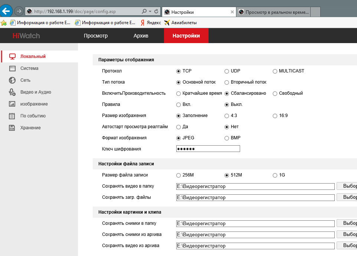357x256 pixels.
Task: Choose Вторичный поток stream type
Action: click(227, 82)
